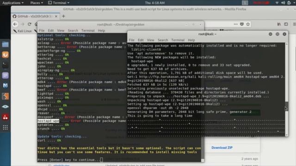The width and height of the screenshot is (296, 166).
Task: Go forward in Firefox
Action: (x=23, y=24)
